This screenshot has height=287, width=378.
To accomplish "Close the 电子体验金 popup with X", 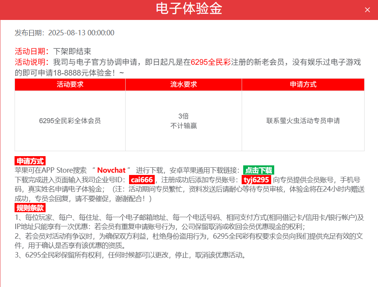I will point(367,10).
